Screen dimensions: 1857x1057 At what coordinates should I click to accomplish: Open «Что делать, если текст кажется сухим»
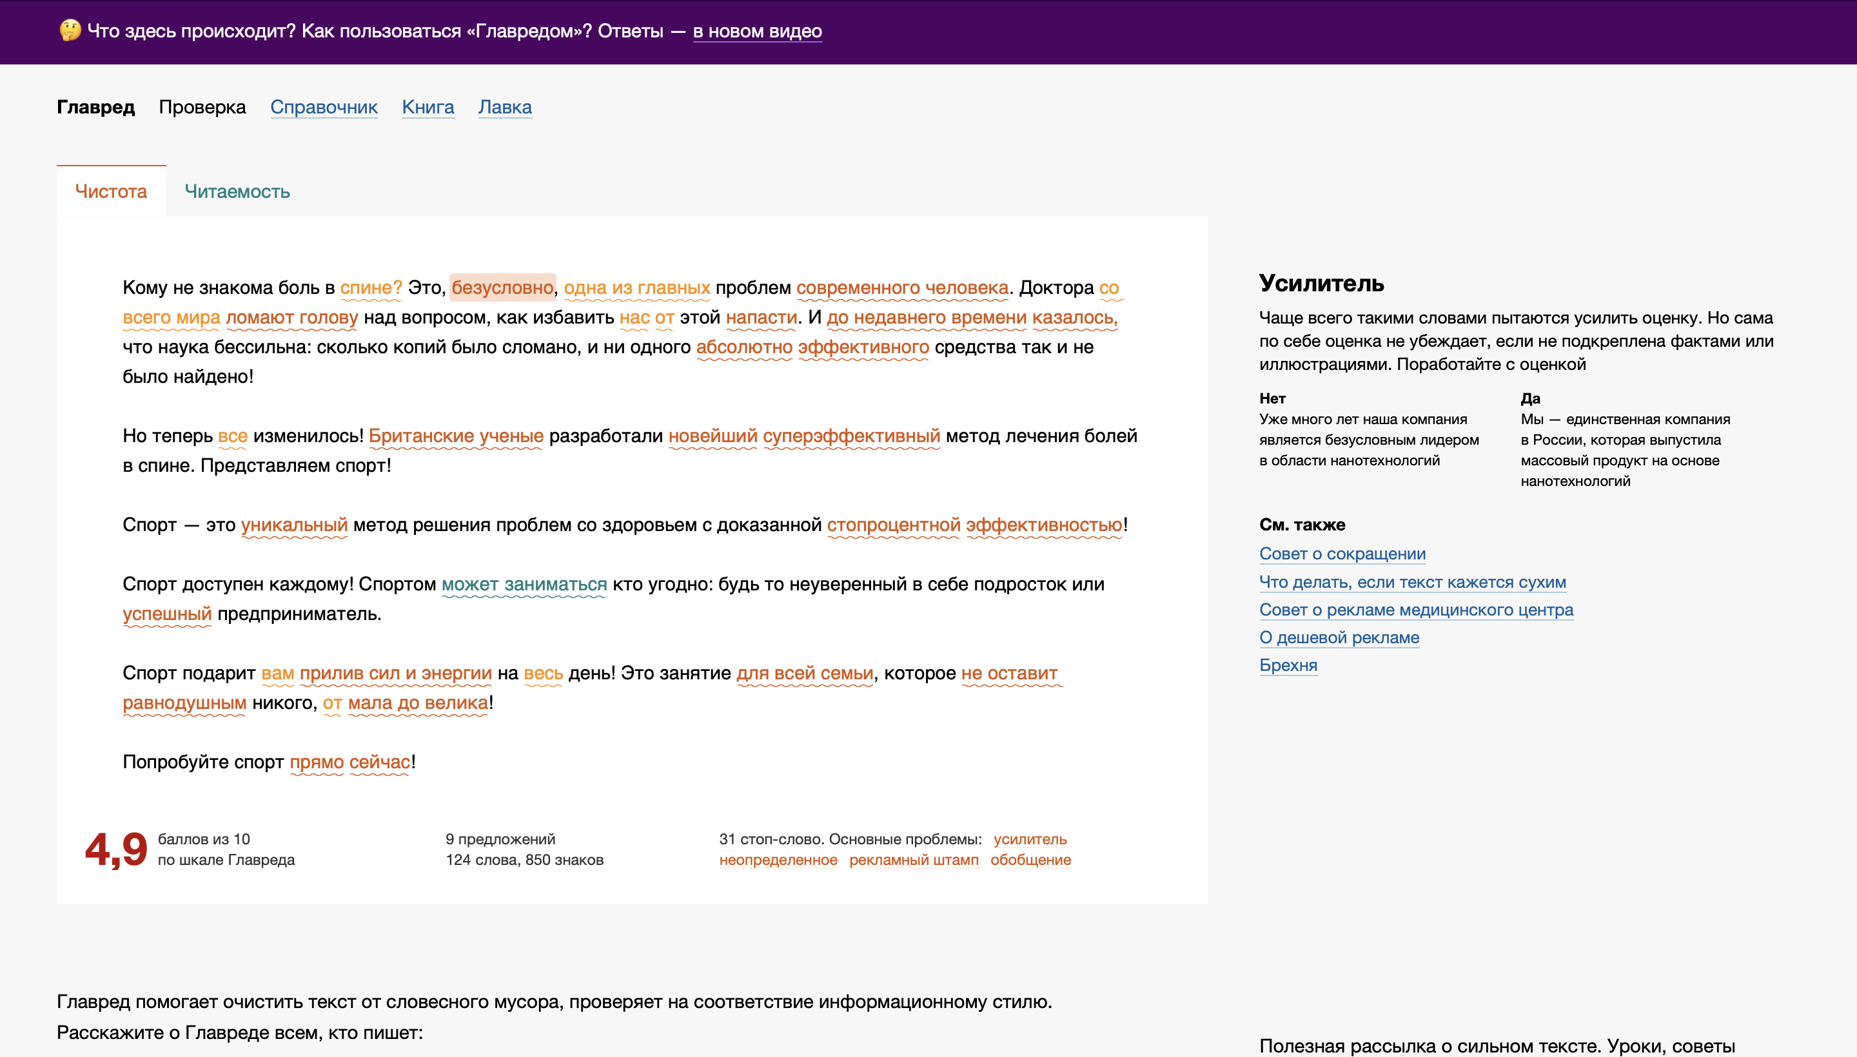point(1413,582)
